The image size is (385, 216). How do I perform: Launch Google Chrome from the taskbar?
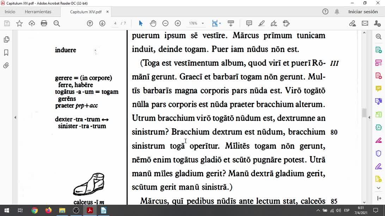[35, 210]
